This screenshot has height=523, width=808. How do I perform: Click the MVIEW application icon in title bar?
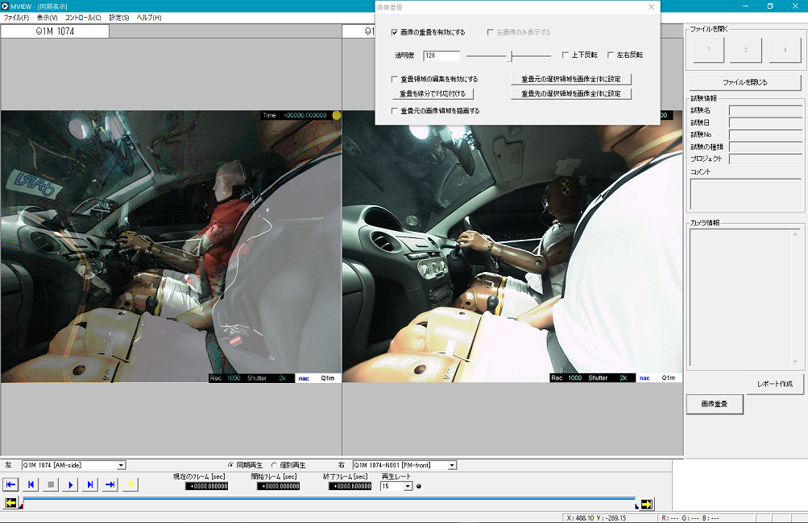(x=5, y=6)
